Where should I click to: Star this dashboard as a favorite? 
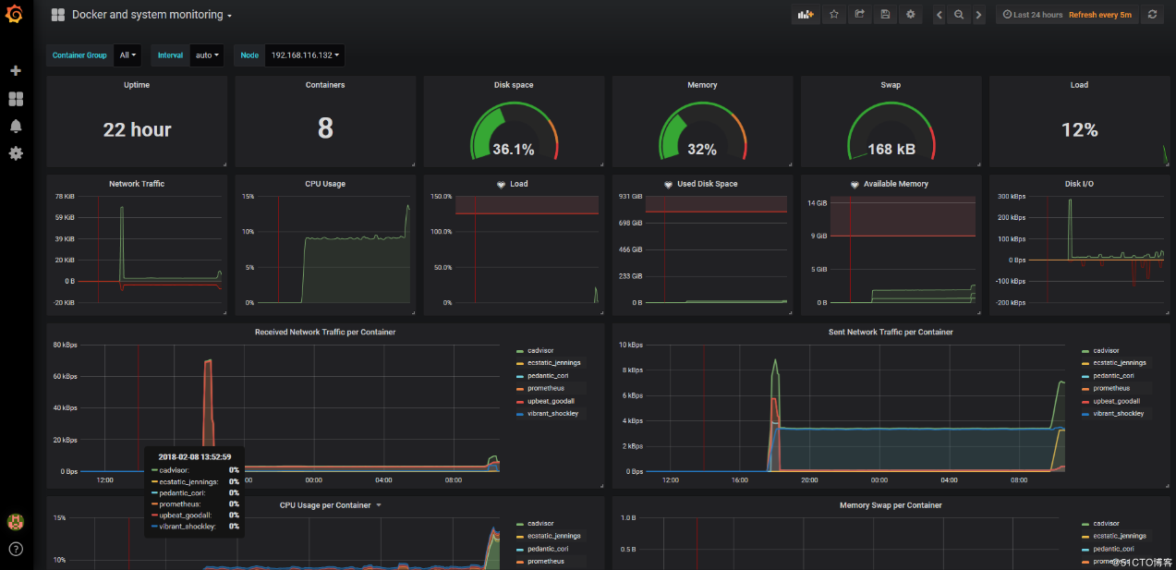pyautogui.click(x=834, y=15)
